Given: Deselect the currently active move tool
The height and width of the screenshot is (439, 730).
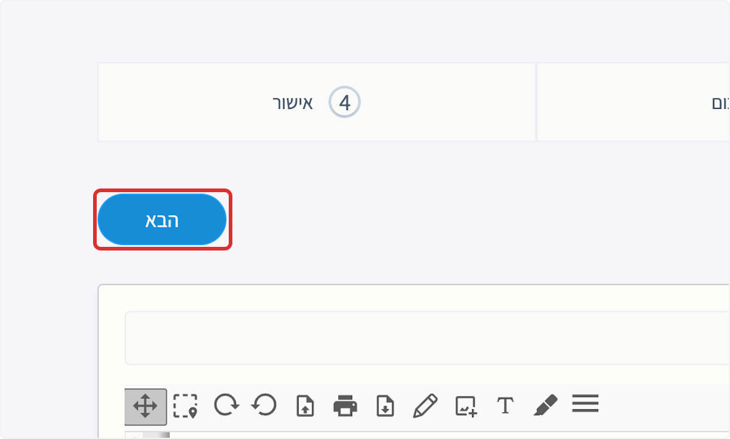Looking at the screenshot, I should click(146, 406).
